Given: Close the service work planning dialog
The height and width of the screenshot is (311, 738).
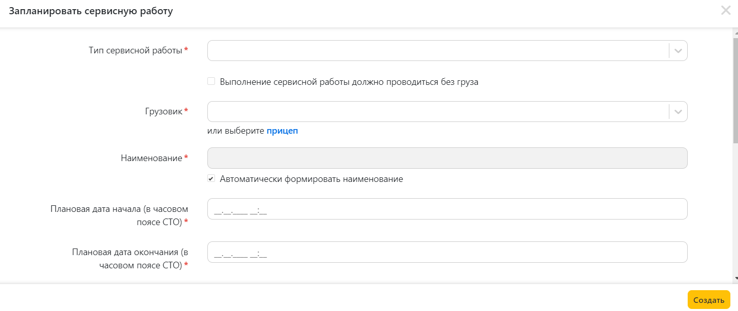Looking at the screenshot, I should click(x=725, y=11).
